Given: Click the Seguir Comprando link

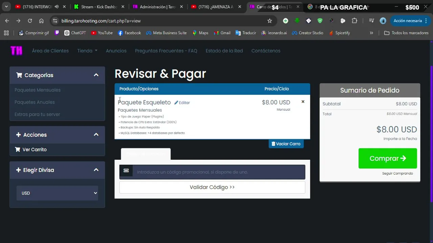Looking at the screenshot, I should pyautogui.click(x=397, y=173).
